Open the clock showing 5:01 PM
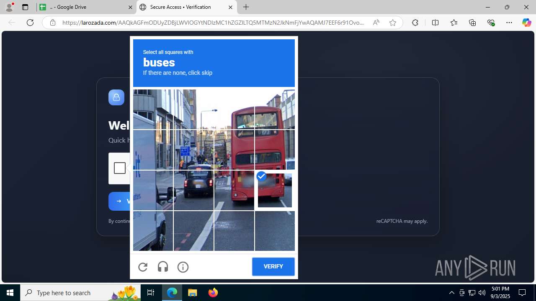Image resolution: width=536 pixels, height=301 pixels. (x=500, y=293)
